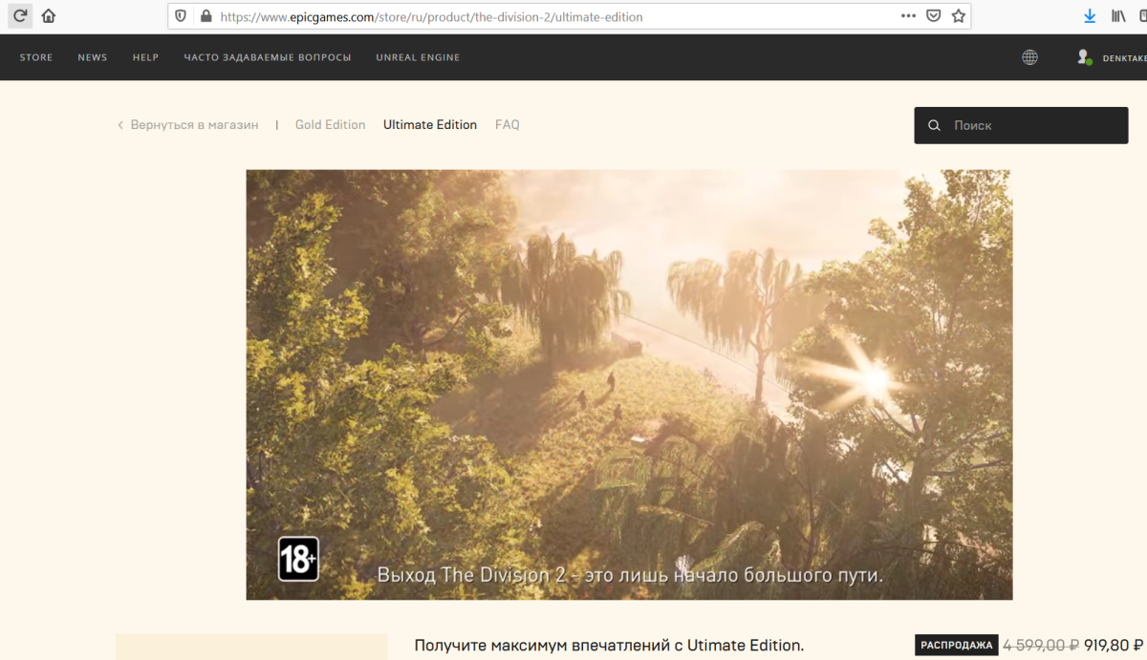Open ЧАСТО ЗАДАВАЕМЫЕ ВОПРОСЫ page
1147x660 pixels.
click(x=268, y=57)
